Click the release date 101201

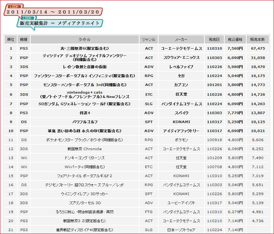(215, 85)
